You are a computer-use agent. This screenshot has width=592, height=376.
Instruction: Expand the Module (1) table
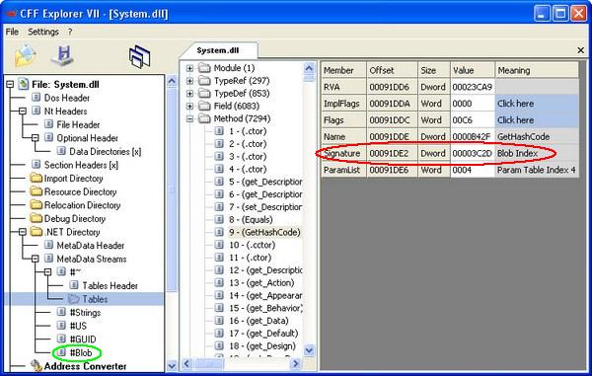(x=189, y=68)
